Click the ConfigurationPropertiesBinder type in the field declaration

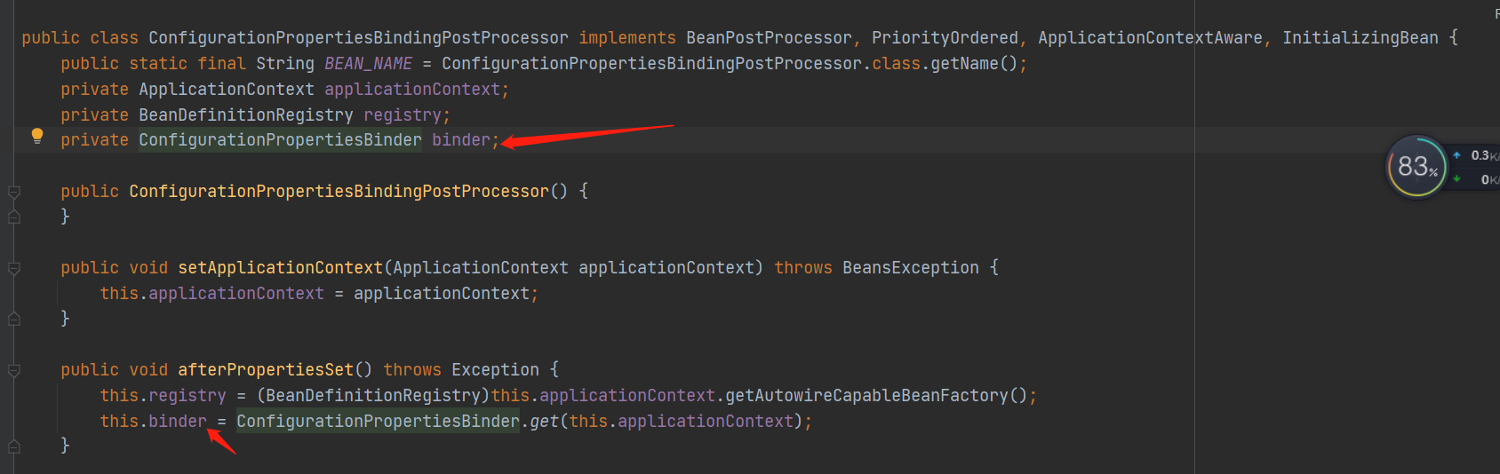(280, 140)
